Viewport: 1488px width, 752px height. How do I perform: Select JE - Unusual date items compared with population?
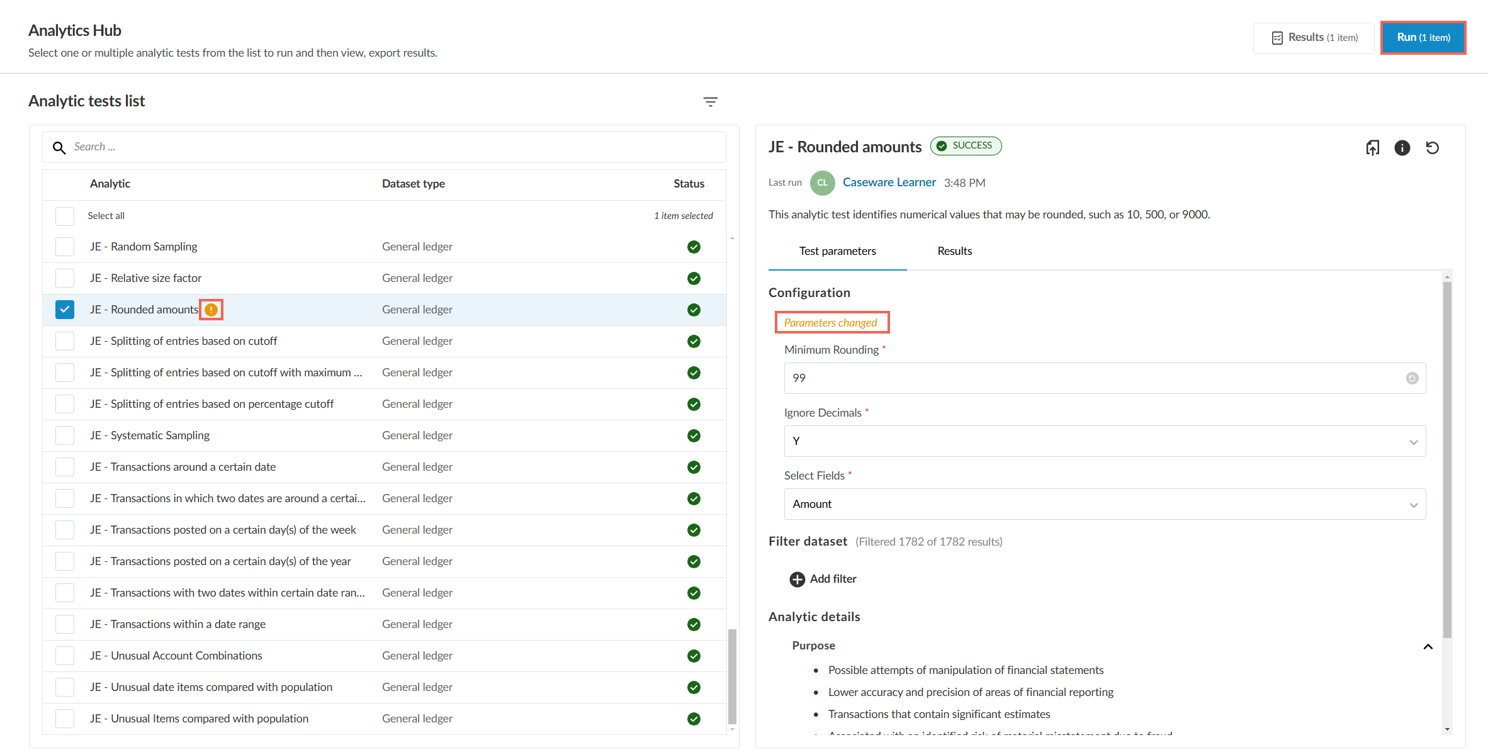click(384, 687)
